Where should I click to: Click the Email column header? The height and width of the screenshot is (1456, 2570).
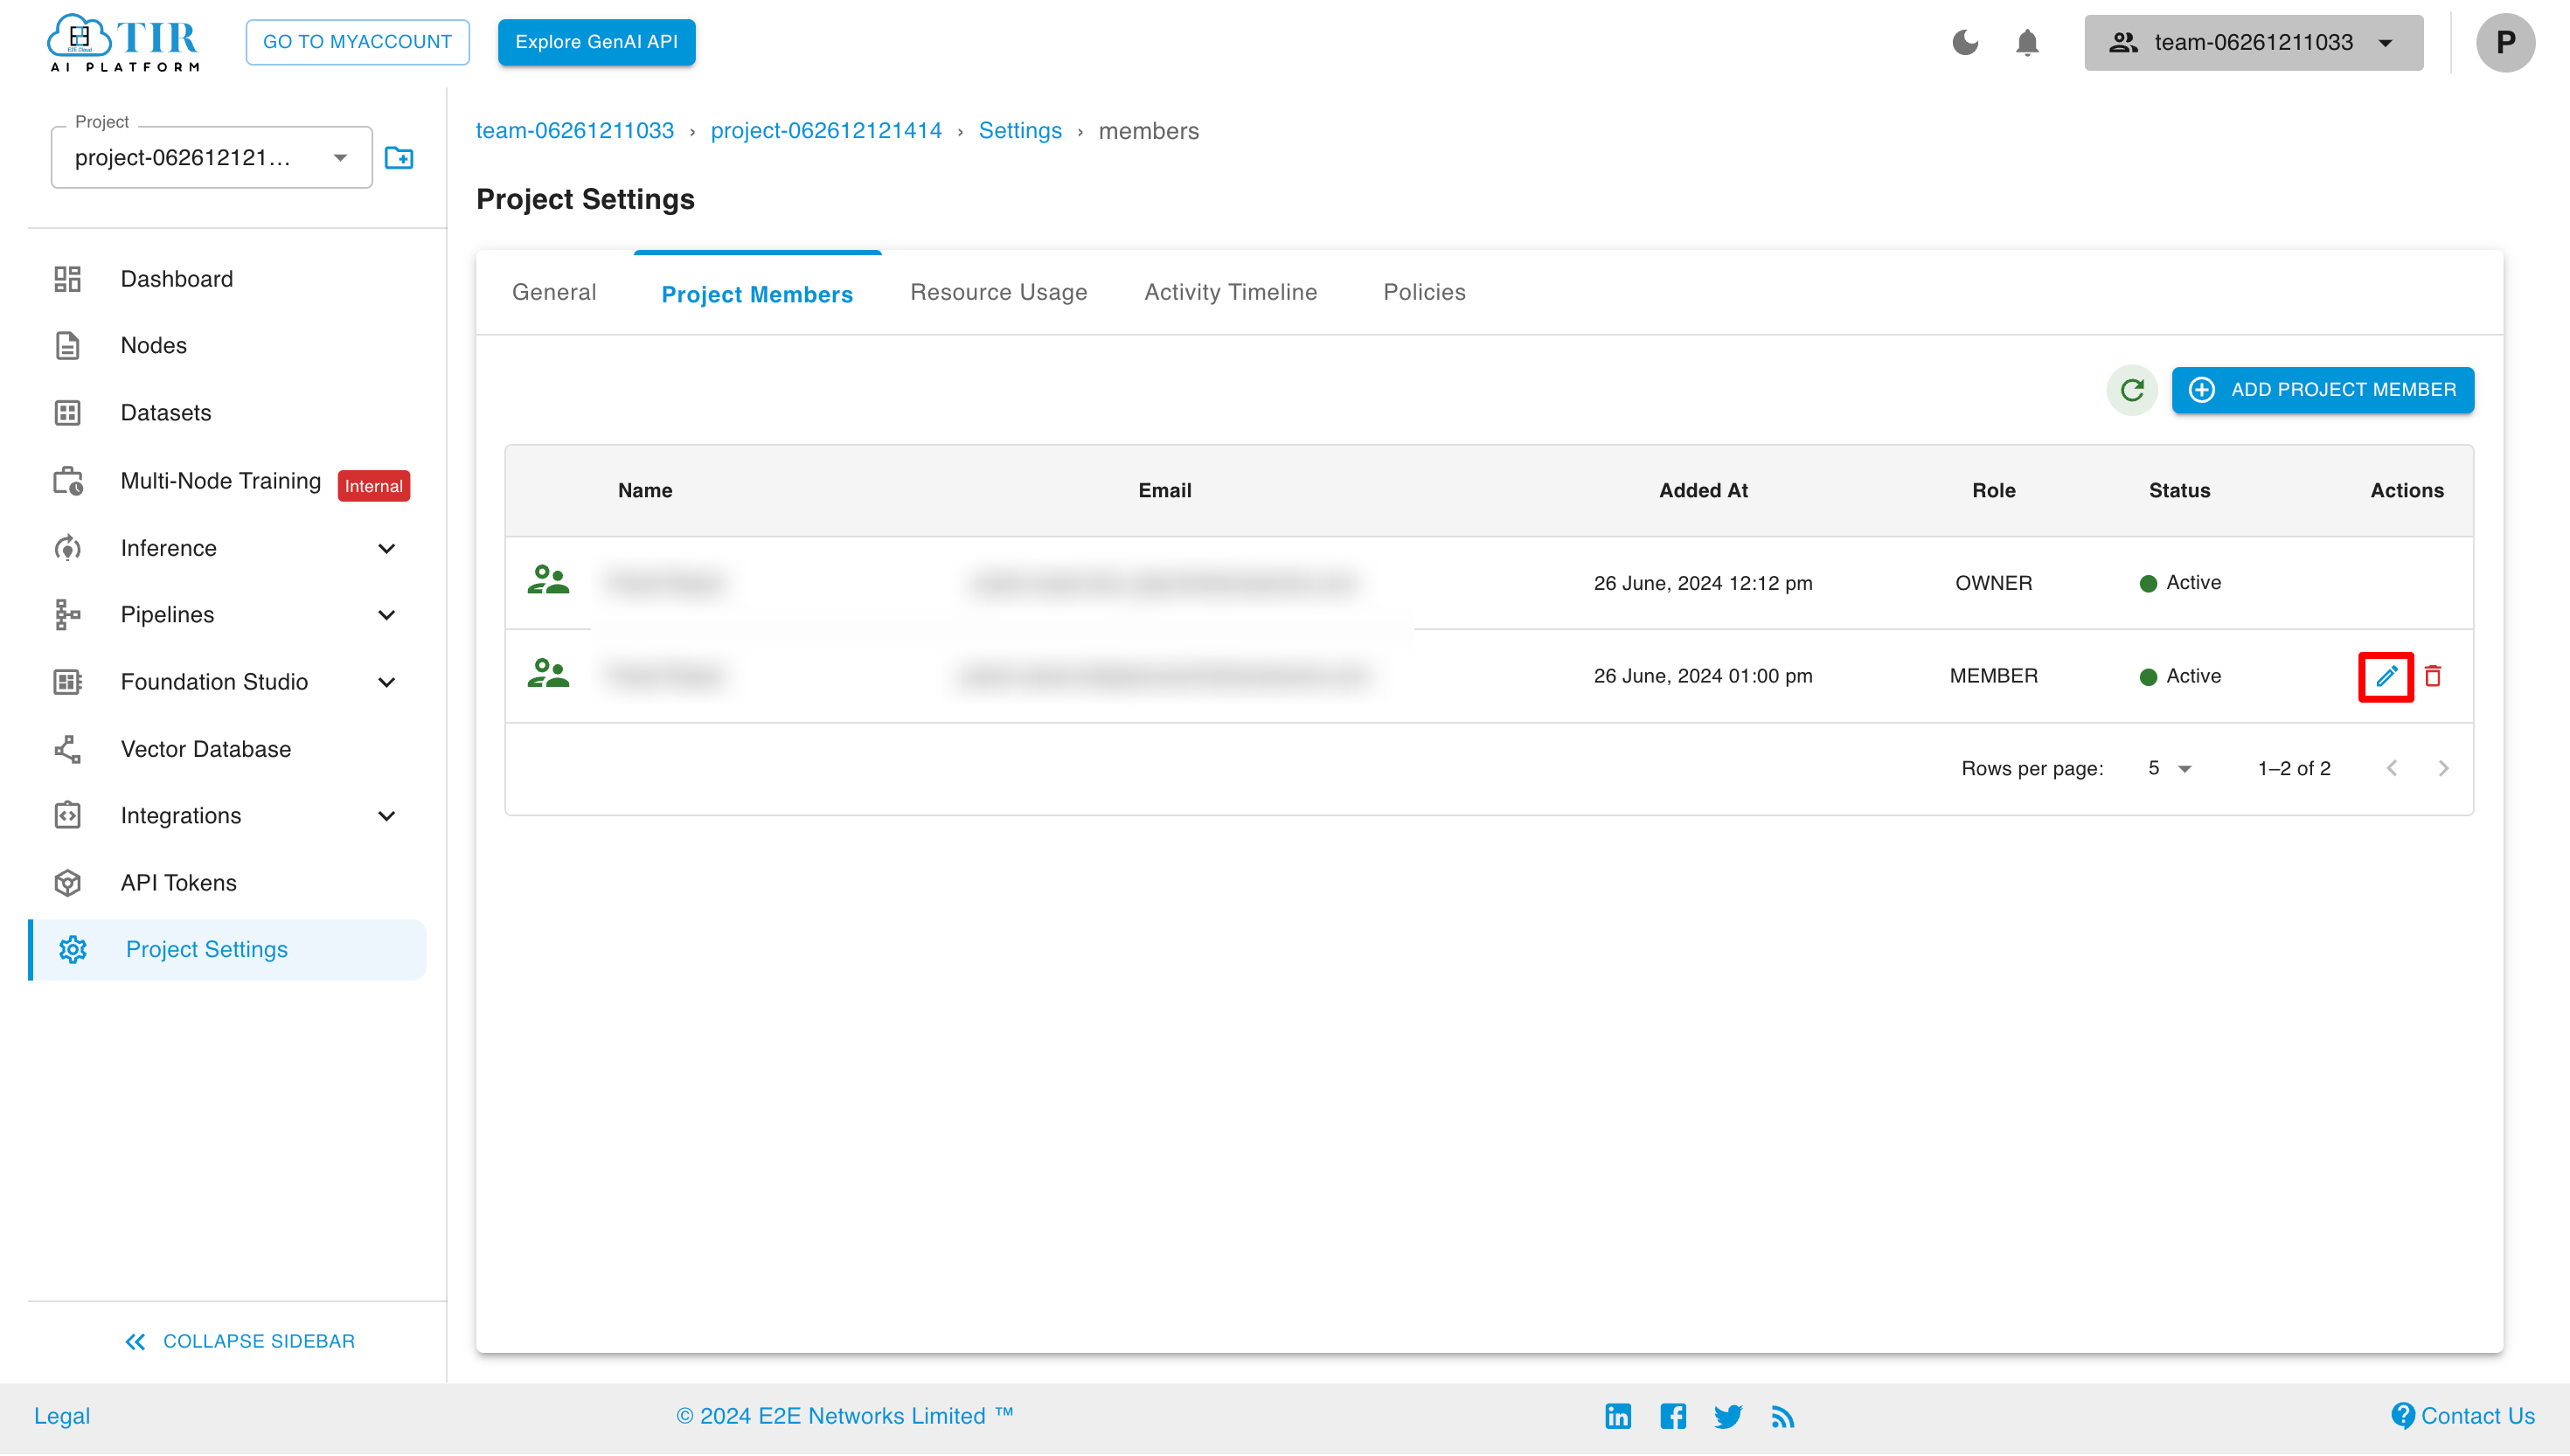click(x=1164, y=490)
